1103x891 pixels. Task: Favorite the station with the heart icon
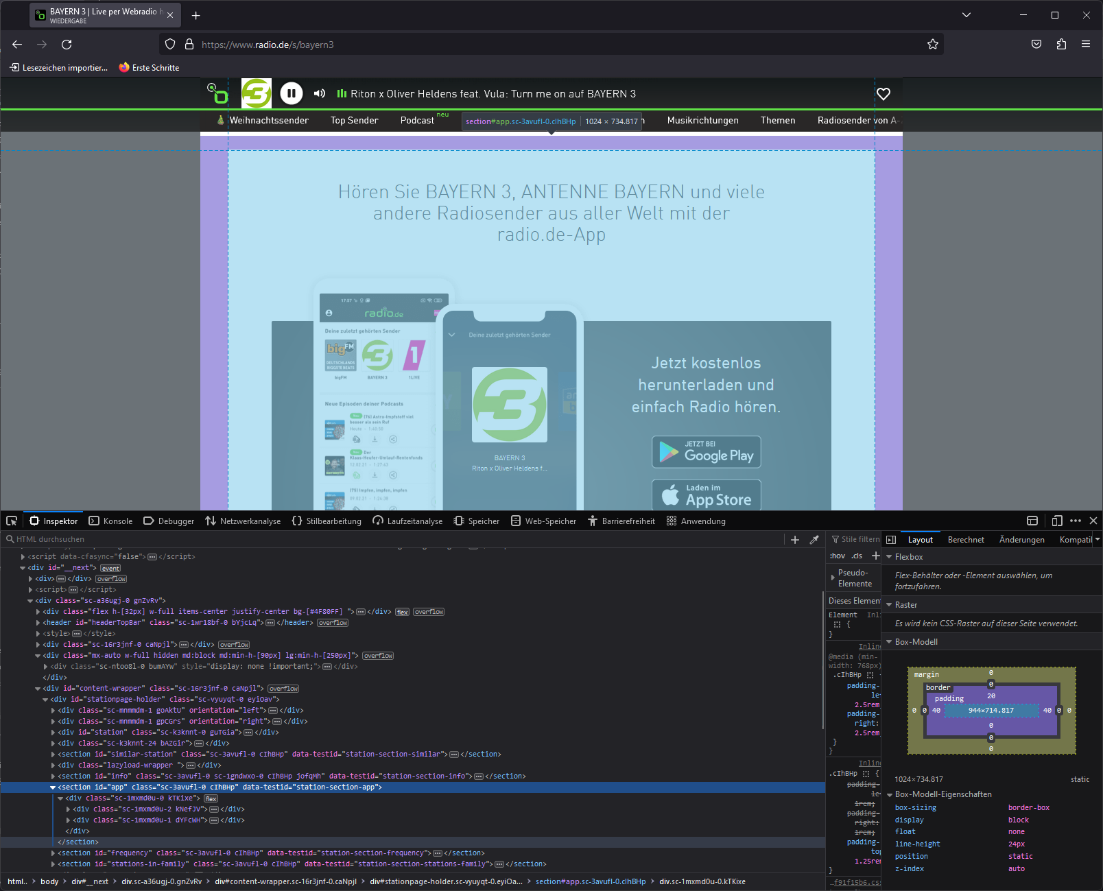point(883,93)
